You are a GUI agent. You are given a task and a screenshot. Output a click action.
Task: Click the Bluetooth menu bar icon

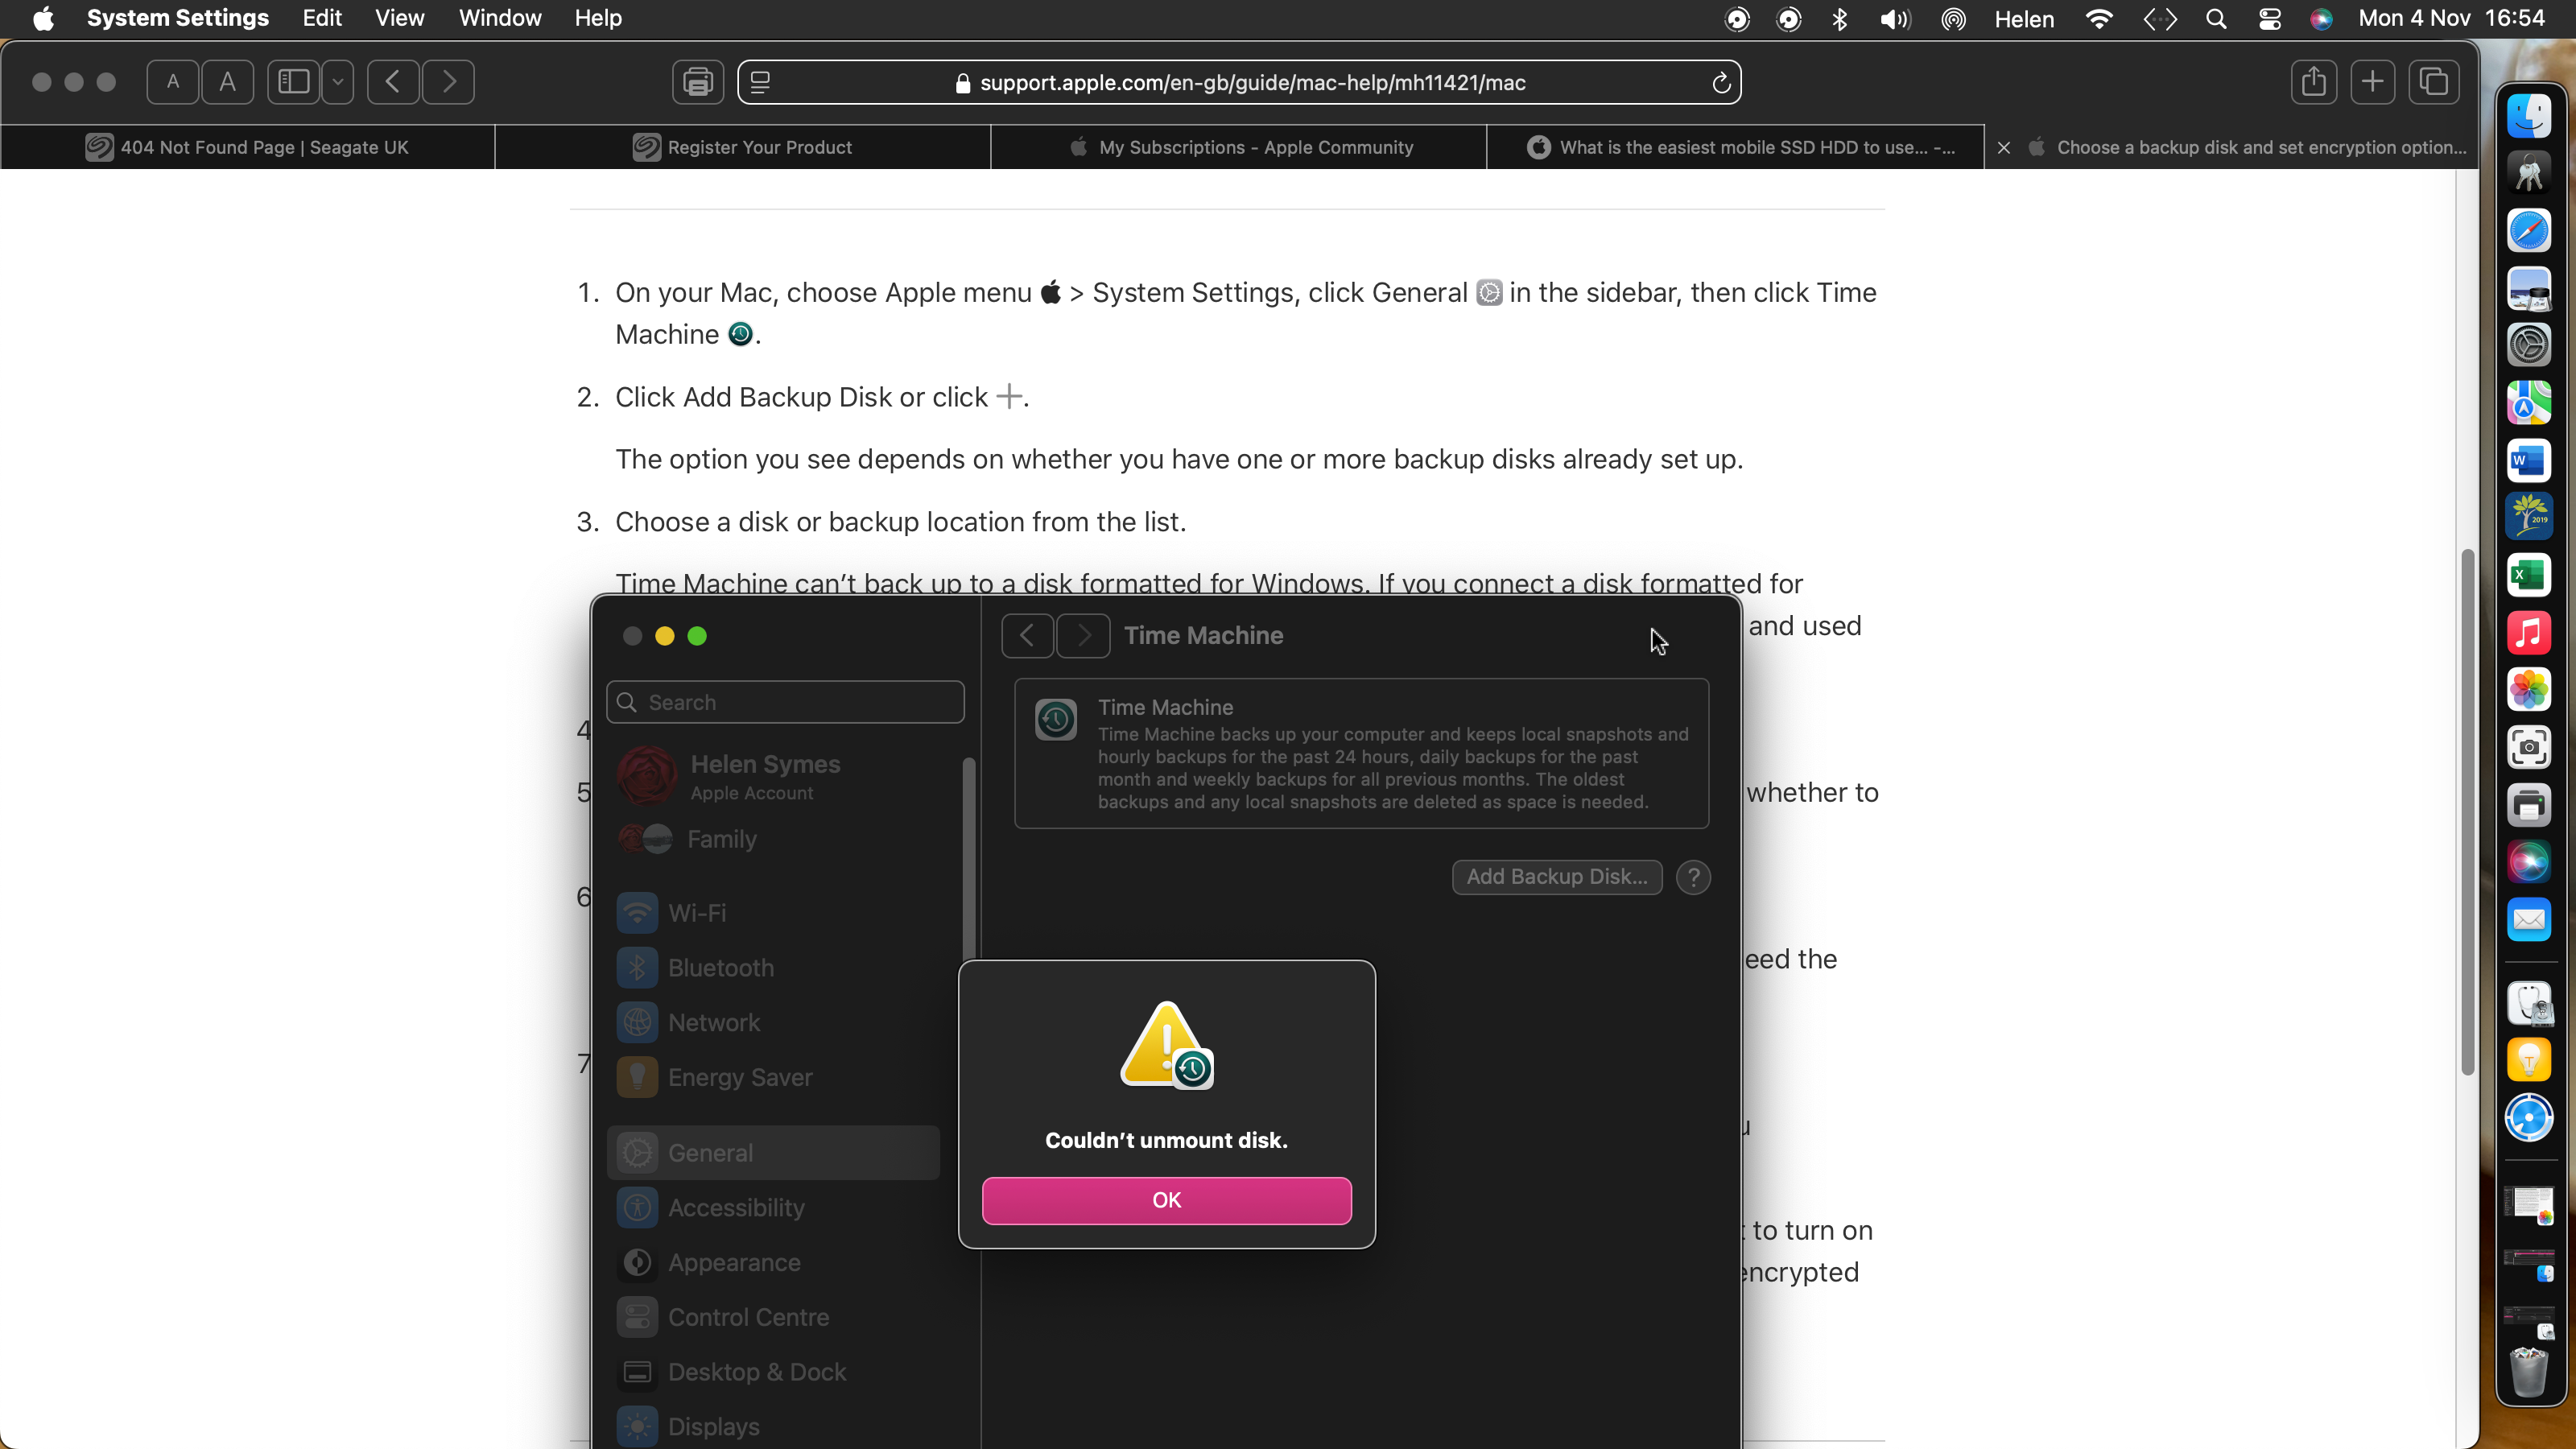[1839, 19]
